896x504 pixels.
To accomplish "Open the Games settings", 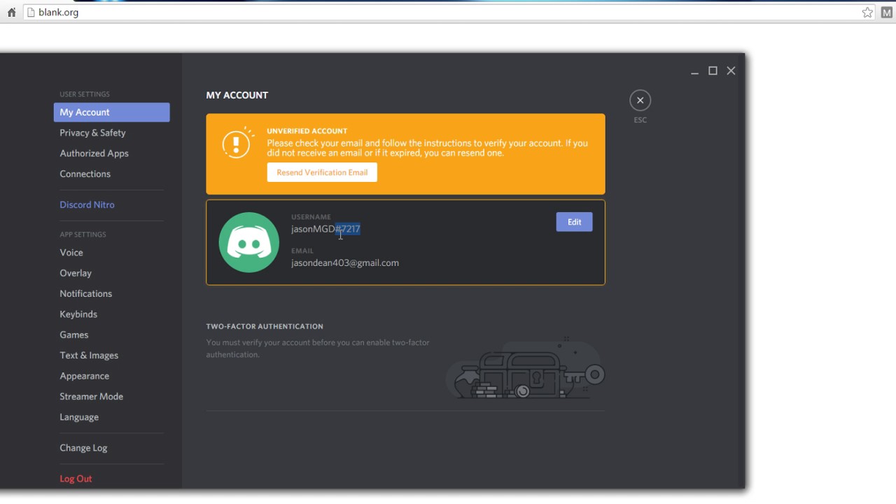I will (x=73, y=335).
